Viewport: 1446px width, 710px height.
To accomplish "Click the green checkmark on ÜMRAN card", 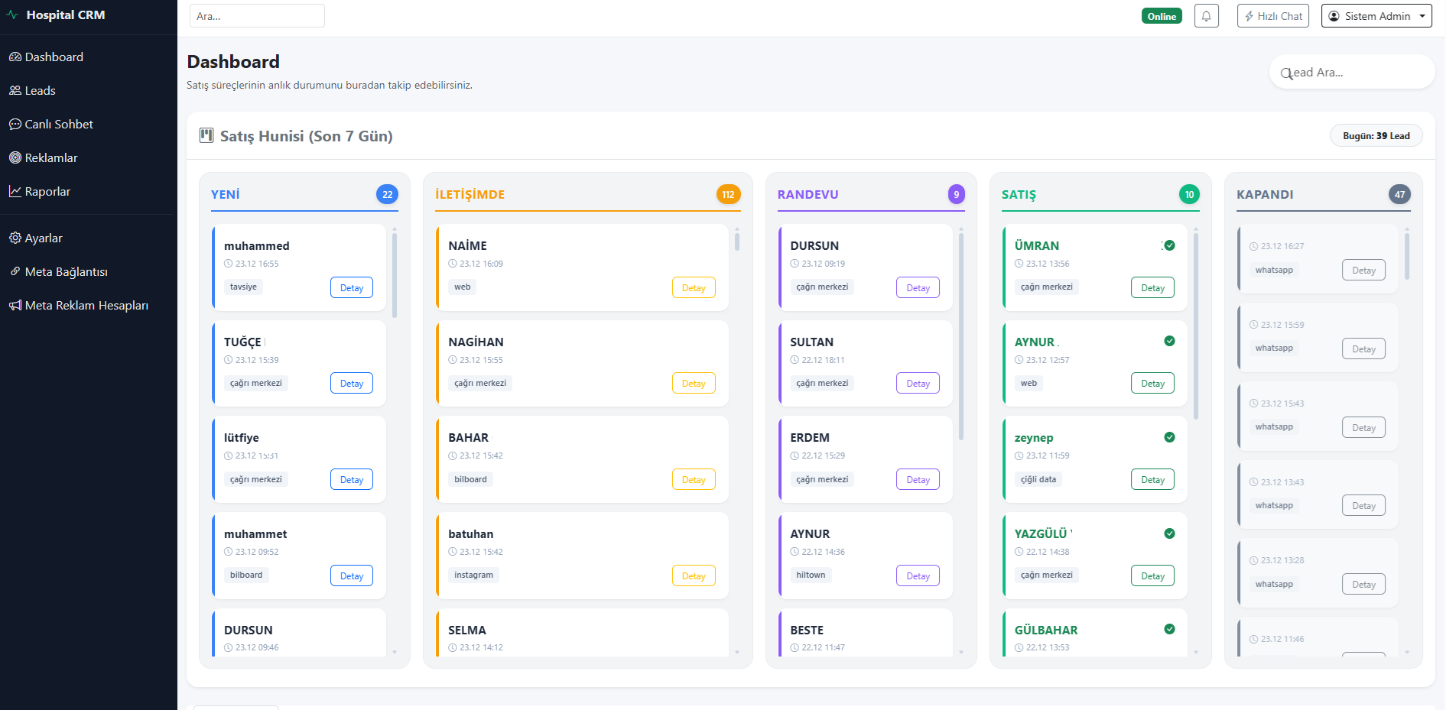I will (1169, 245).
